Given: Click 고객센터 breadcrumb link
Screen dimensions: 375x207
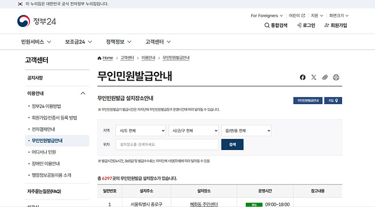Looking at the screenshot, I should (x=127, y=58).
